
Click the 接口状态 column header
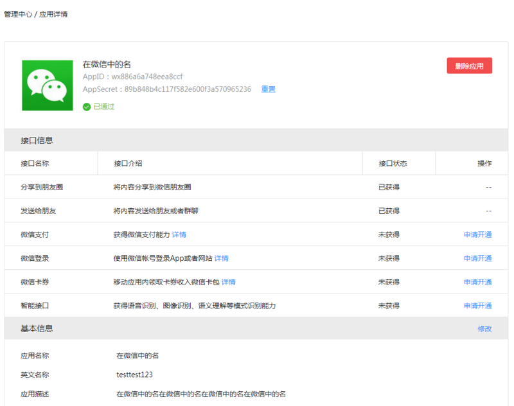(393, 164)
